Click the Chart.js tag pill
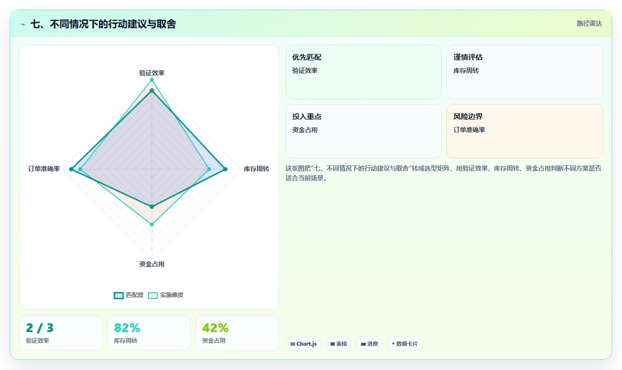622x370 pixels. coord(304,344)
